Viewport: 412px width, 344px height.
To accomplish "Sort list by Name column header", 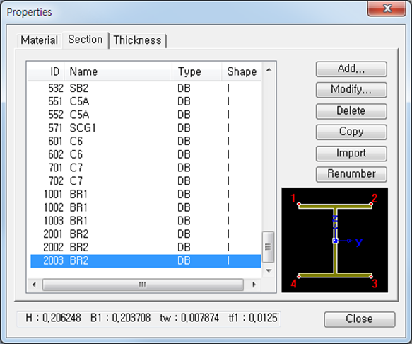I will [118, 71].
